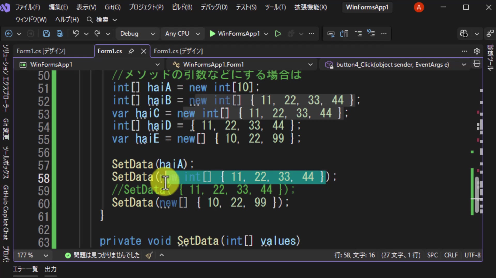Image resolution: width=496 pixels, height=278 pixels.
Task: Click the Save All double disk icon
Action: tap(60, 34)
